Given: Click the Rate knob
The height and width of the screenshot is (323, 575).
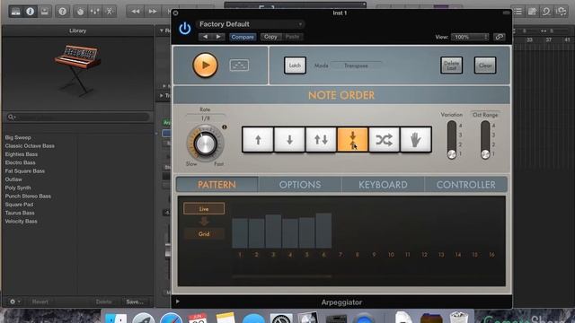Looking at the screenshot, I should [x=206, y=144].
